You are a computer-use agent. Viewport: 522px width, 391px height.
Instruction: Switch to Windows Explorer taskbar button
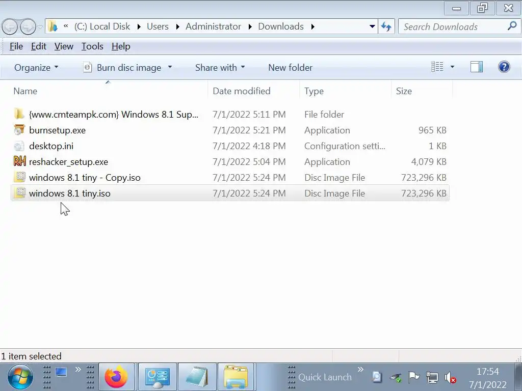(x=236, y=377)
